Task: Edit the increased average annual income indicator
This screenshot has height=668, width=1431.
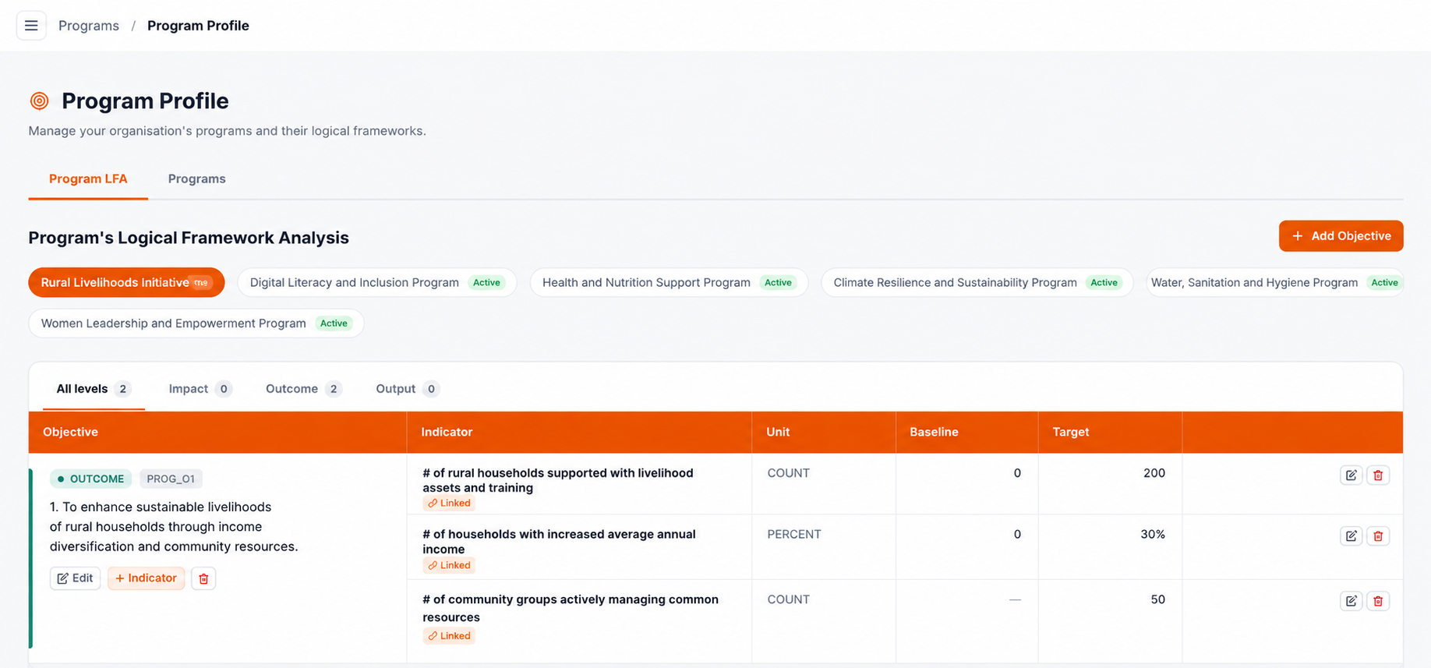Action: click(1351, 535)
